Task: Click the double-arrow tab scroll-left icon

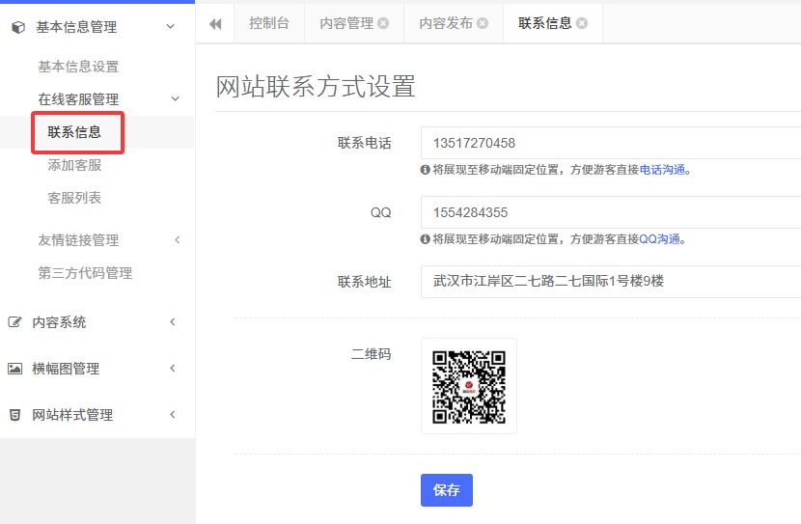Action: (x=214, y=23)
